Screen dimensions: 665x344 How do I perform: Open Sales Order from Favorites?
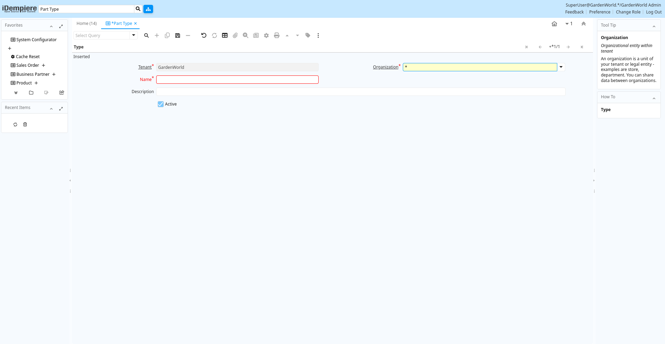(28, 65)
